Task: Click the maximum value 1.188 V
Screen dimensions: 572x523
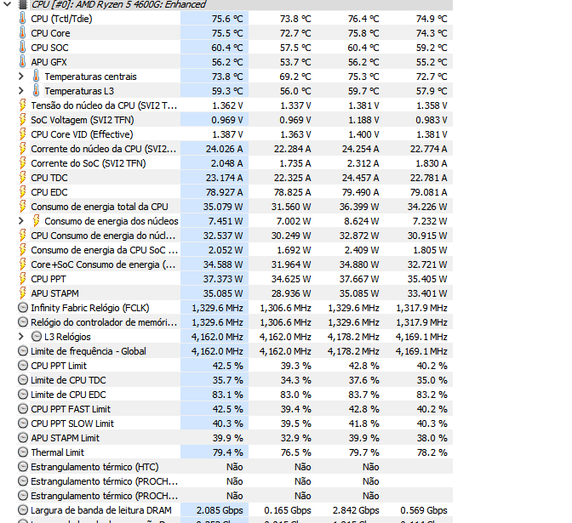Action: 363,120
